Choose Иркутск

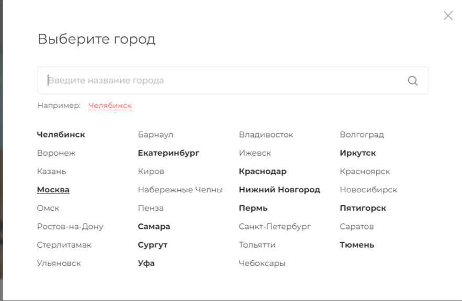(x=358, y=153)
